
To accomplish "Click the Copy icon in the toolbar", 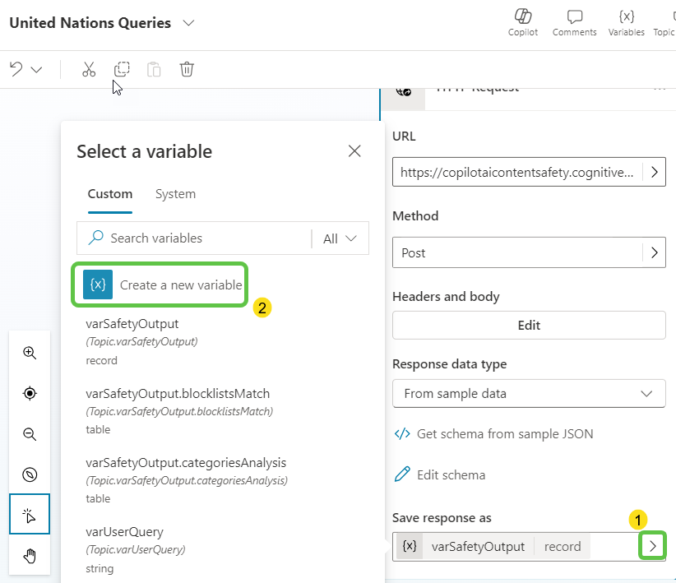I will click(122, 69).
